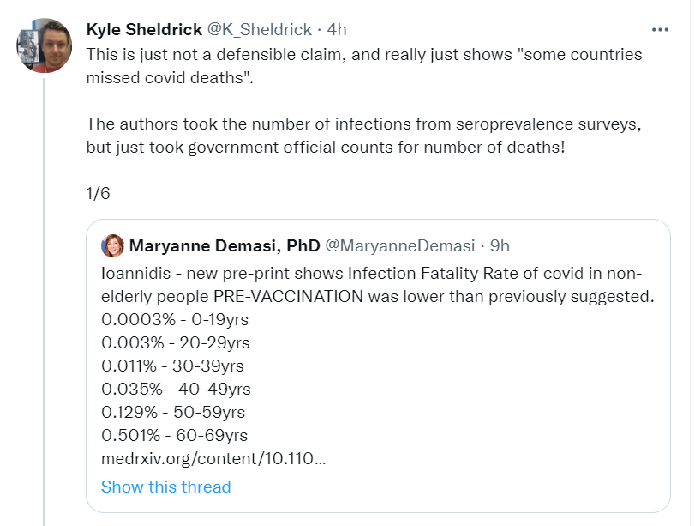The width and height of the screenshot is (695, 526).
Task: Open the 4h tweet timestamp
Action: click(x=337, y=29)
